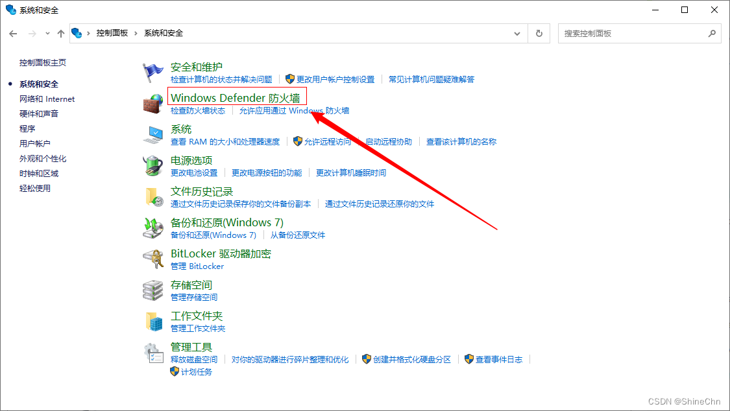Open the 系统 heading
This screenshot has height=411, width=730.
(181, 129)
